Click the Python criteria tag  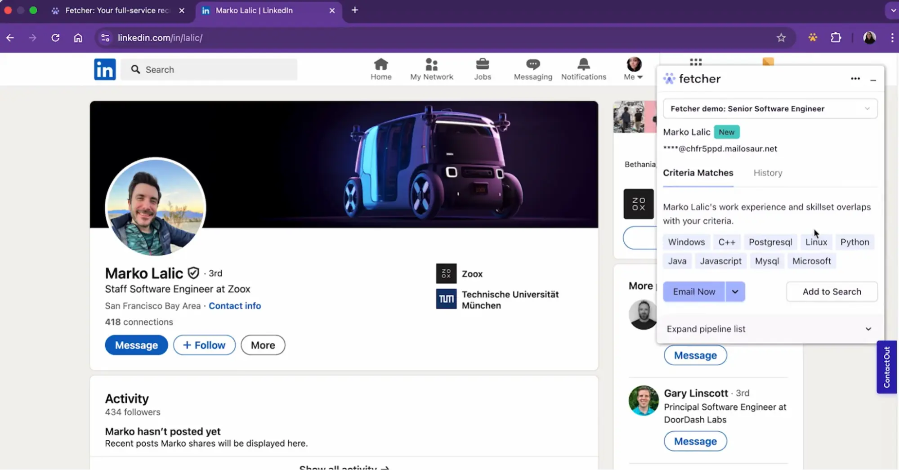point(854,242)
